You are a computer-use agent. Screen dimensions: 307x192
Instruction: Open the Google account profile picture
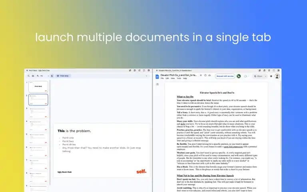click(x=277, y=76)
